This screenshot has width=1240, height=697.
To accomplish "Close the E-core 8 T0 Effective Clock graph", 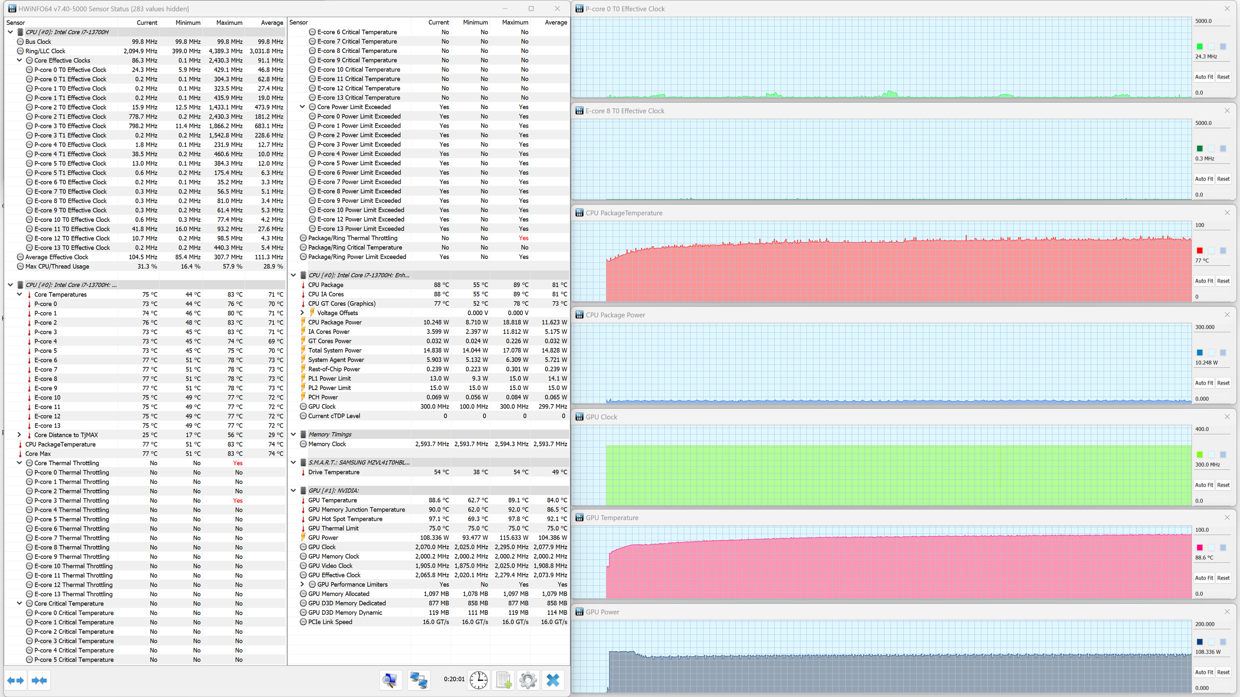I will (x=1227, y=111).
